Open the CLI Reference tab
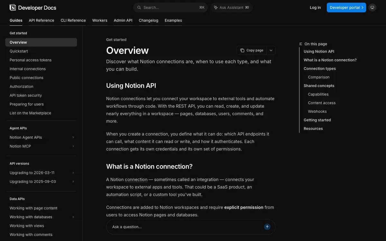This screenshot has width=386, height=241. tap(73, 20)
